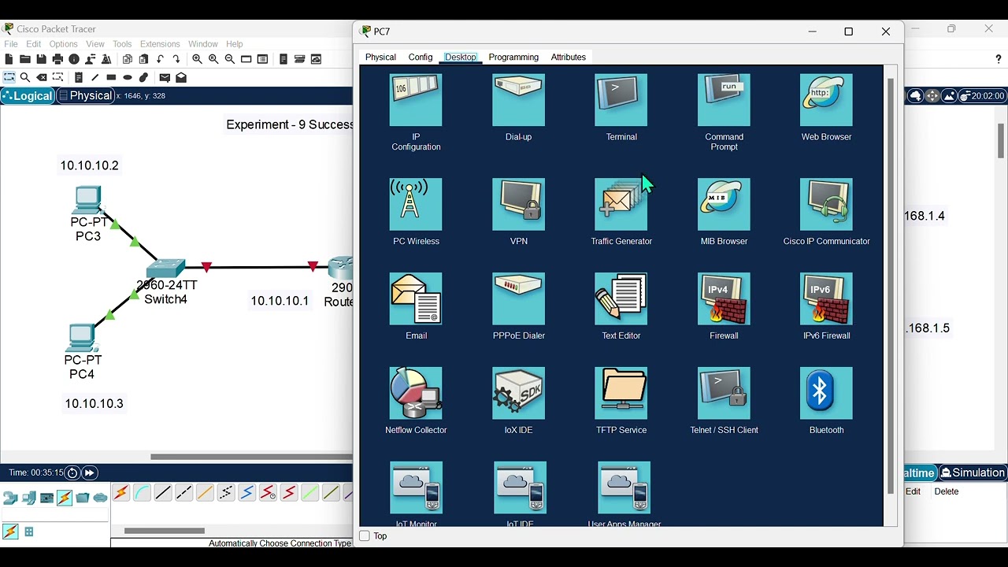Click the Delete button in the event panel
The height and width of the screenshot is (567, 1008).
click(x=947, y=491)
